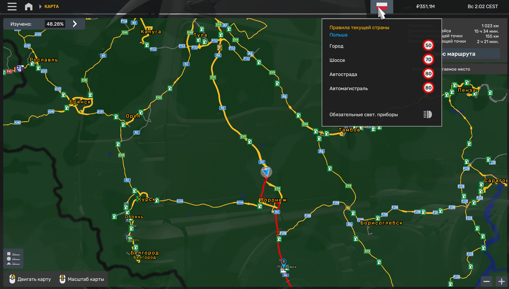
Task: Click the A144 road shield east of Курск
Action: click(180, 201)
